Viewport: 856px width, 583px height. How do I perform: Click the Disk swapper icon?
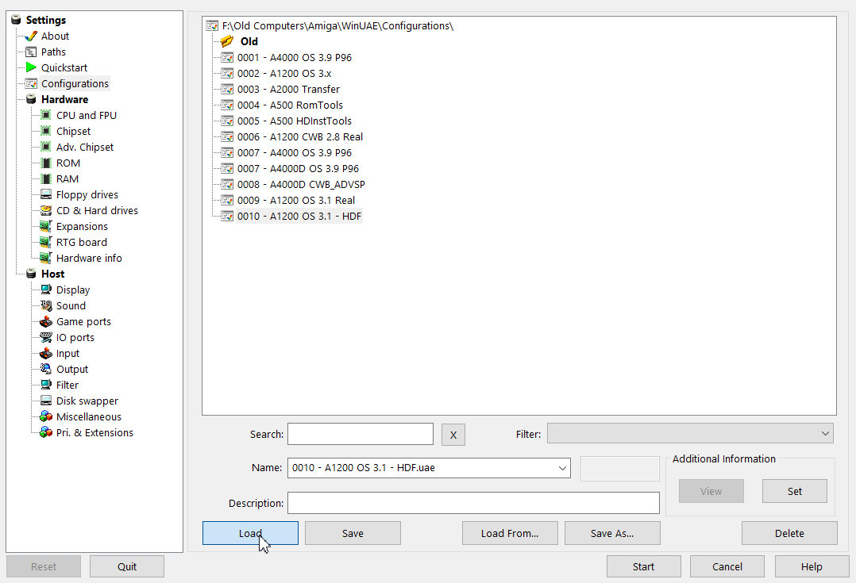click(46, 401)
